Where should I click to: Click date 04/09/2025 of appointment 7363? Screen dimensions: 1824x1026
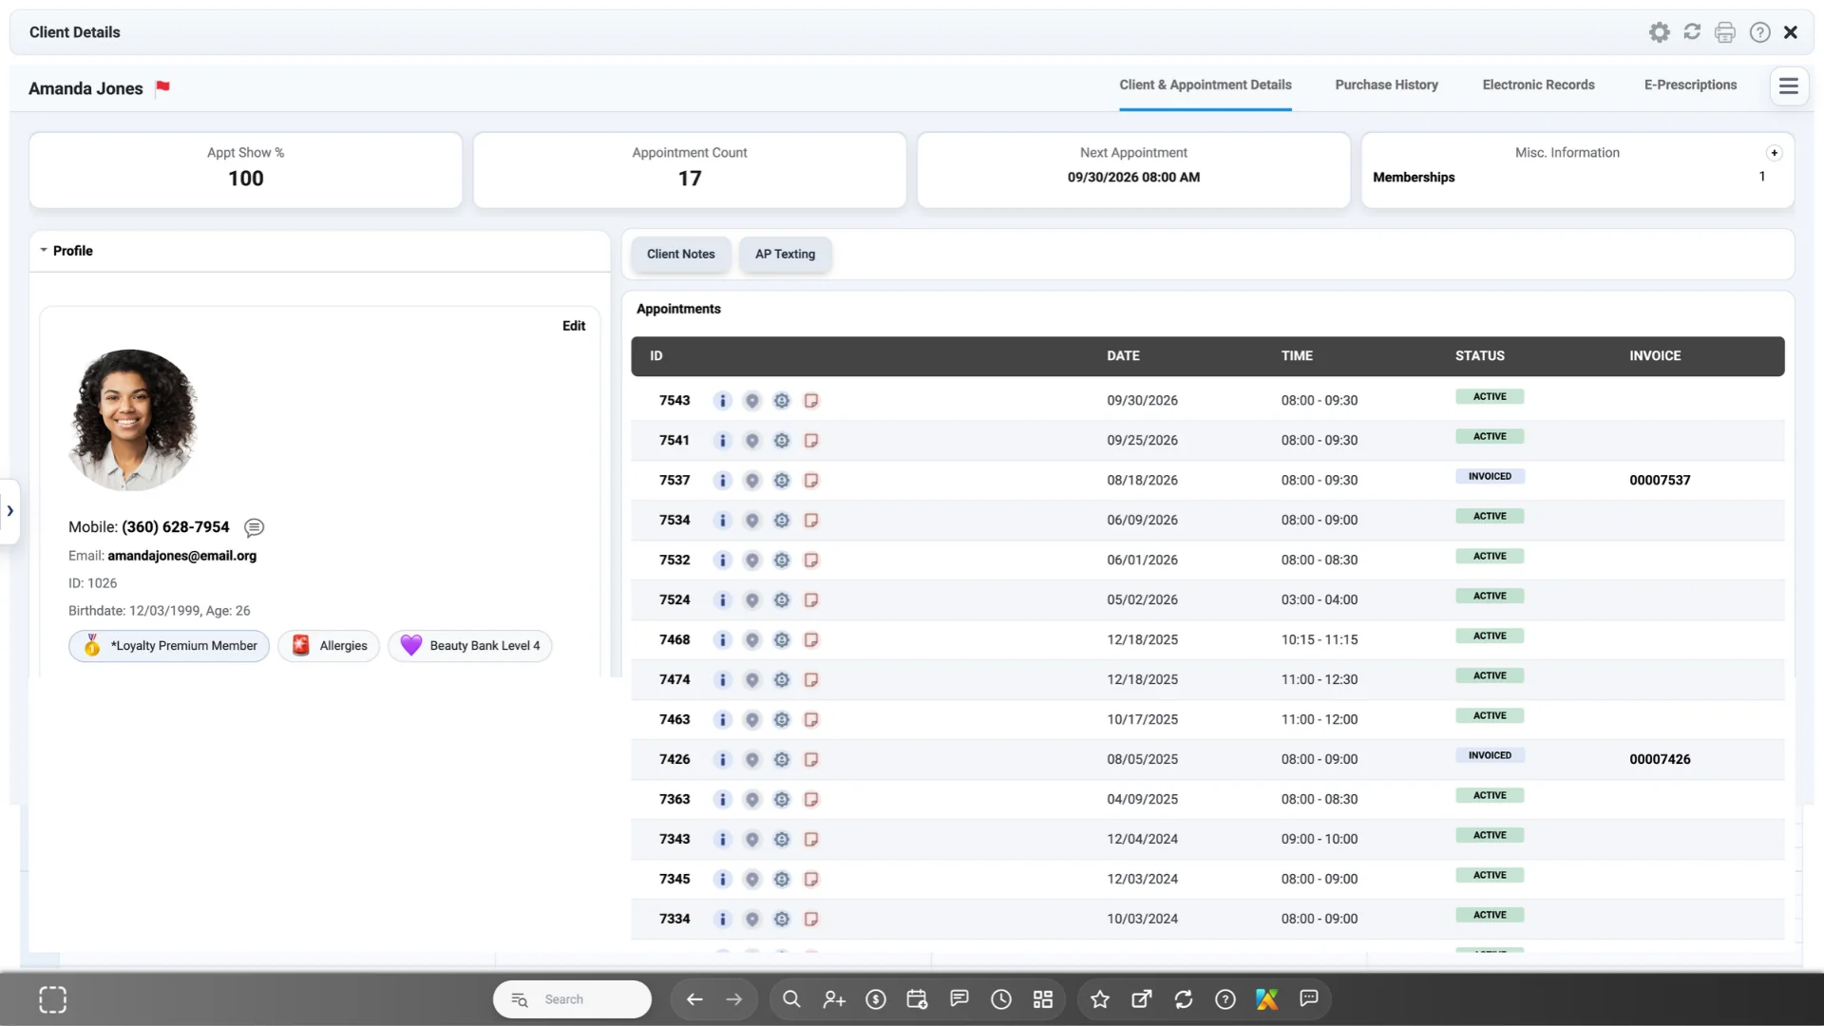[1142, 800]
